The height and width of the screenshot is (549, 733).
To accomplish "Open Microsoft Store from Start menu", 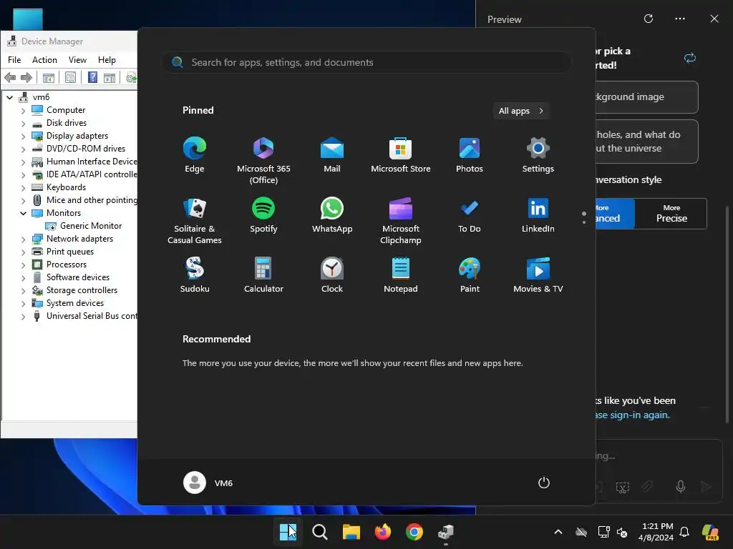I will [x=401, y=154].
